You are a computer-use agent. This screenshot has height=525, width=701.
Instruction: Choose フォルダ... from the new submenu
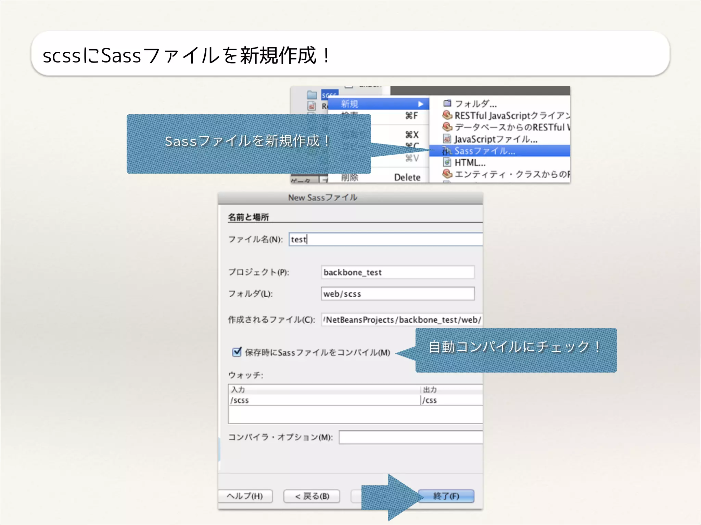pos(499,104)
